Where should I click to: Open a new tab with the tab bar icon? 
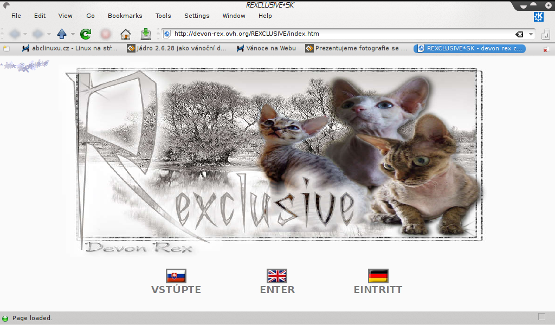(x=7, y=49)
